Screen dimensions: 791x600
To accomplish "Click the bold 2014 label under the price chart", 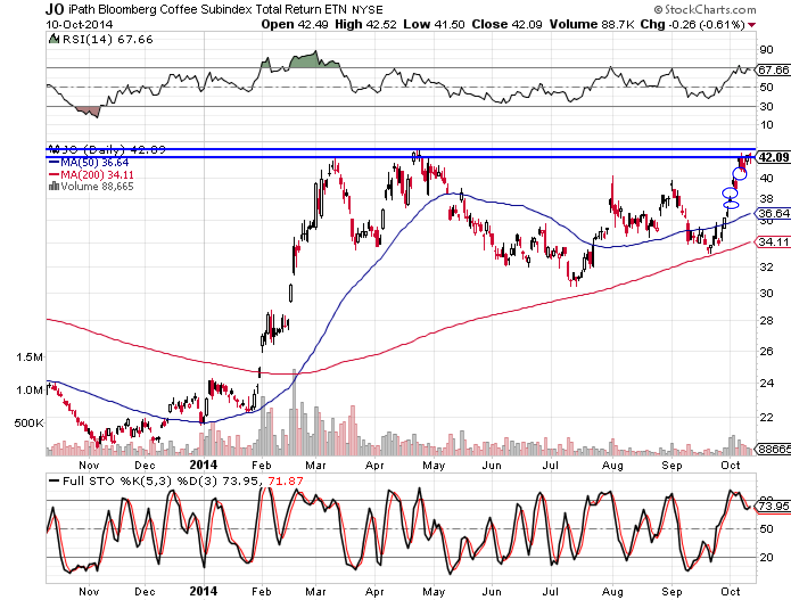I will tap(203, 465).
